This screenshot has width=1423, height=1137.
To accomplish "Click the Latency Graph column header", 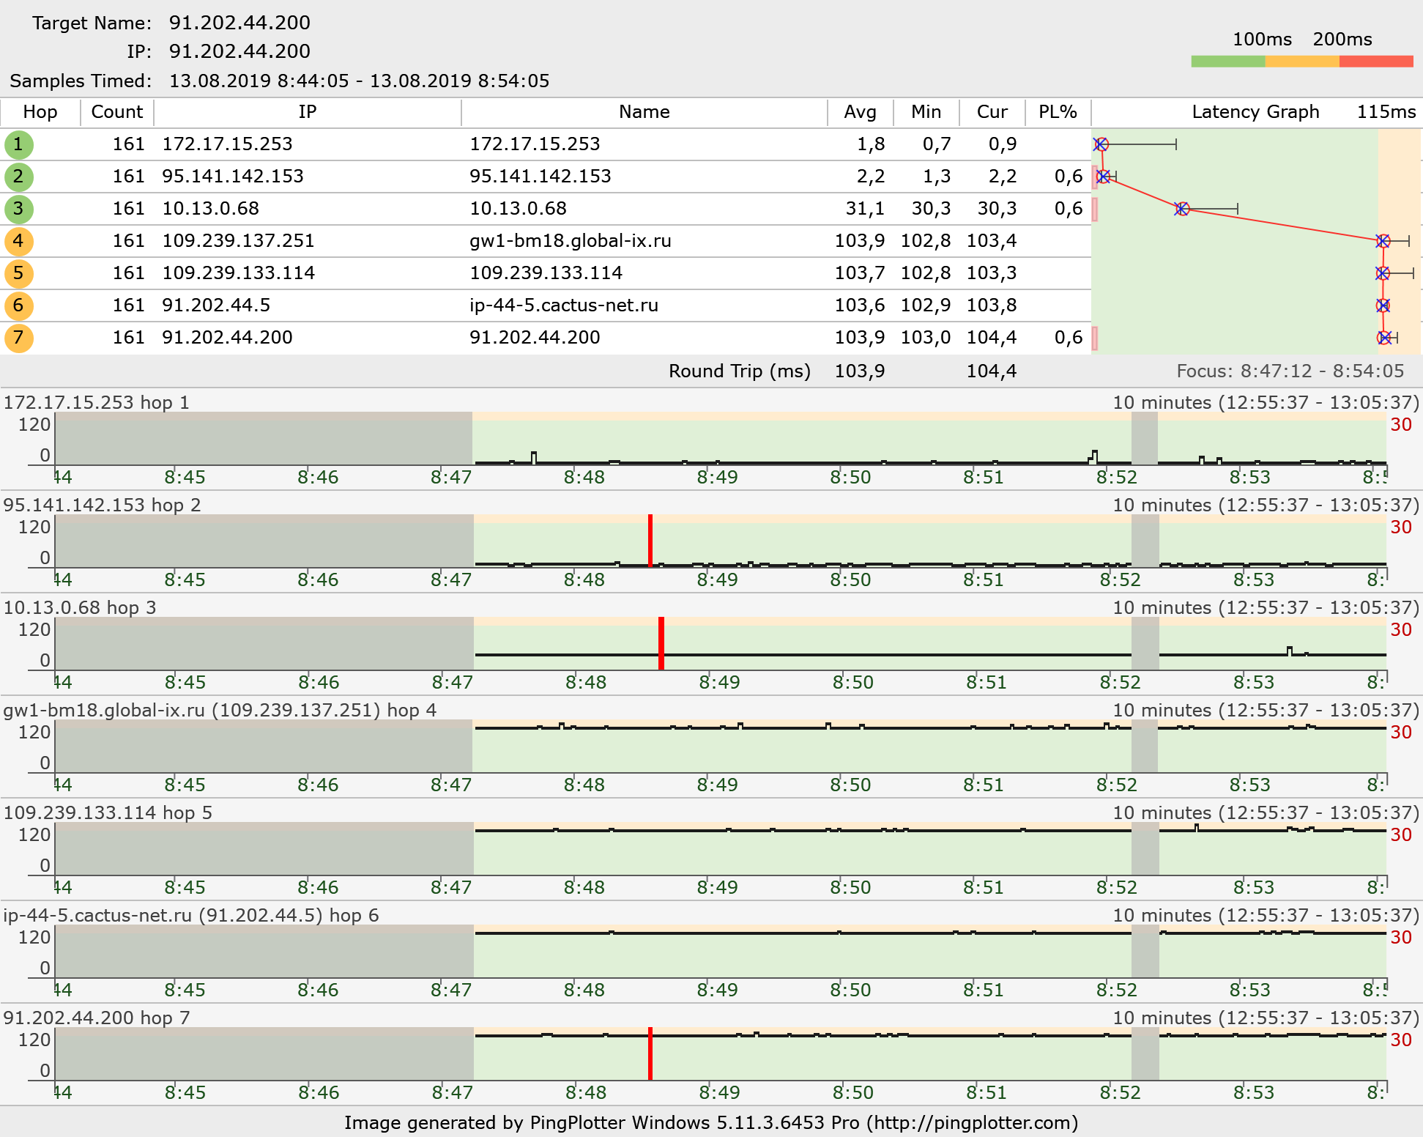I will pos(1255,112).
